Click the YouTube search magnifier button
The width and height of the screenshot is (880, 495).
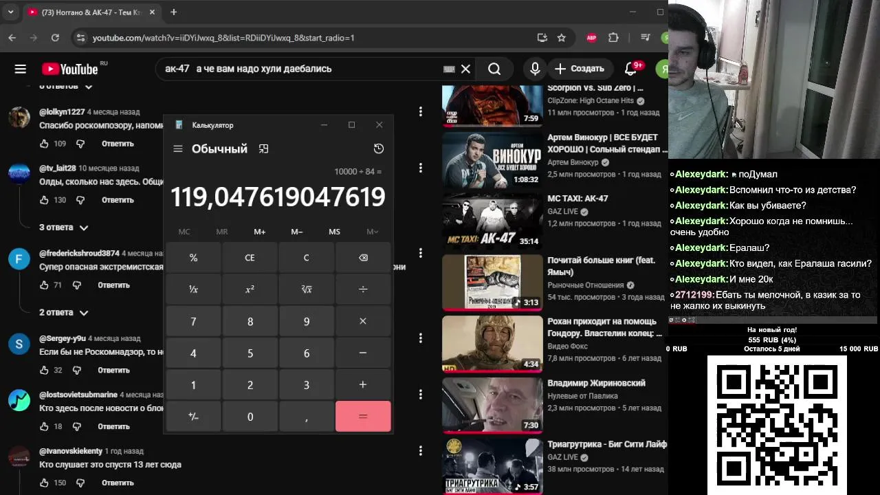(x=494, y=69)
